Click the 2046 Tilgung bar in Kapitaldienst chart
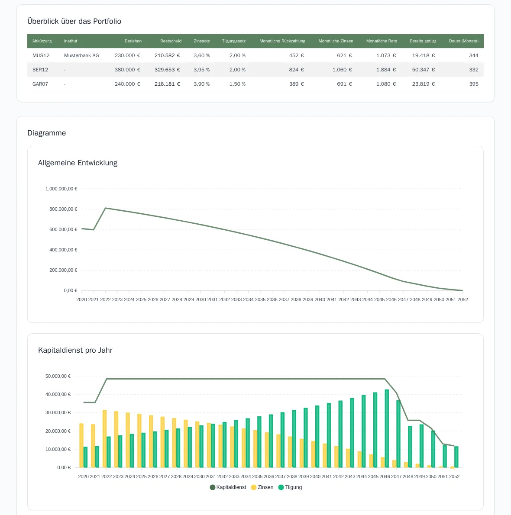 (387, 428)
